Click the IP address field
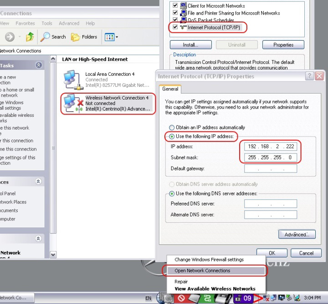 (271, 147)
